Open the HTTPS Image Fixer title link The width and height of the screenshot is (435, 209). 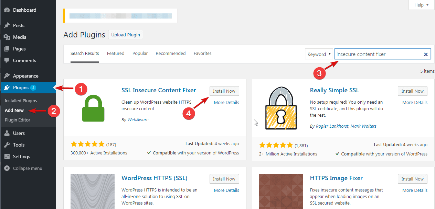tap(336, 178)
